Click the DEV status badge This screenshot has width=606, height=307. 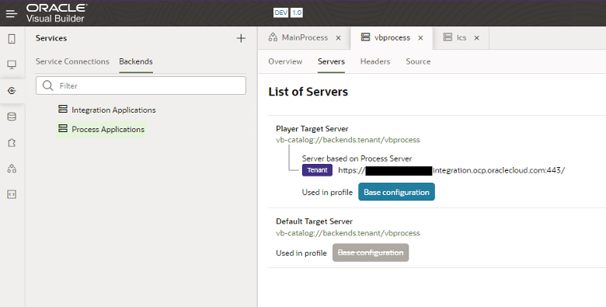[x=280, y=12]
